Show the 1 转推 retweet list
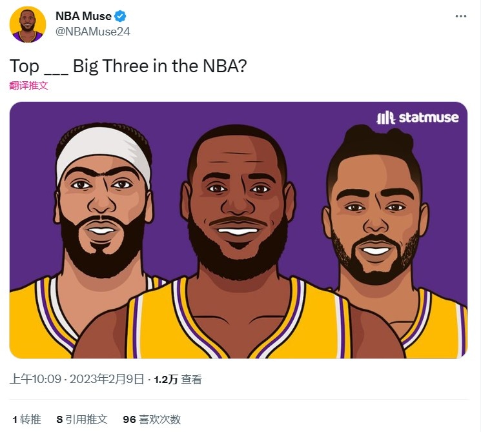The height and width of the screenshot is (432, 481). [26, 419]
